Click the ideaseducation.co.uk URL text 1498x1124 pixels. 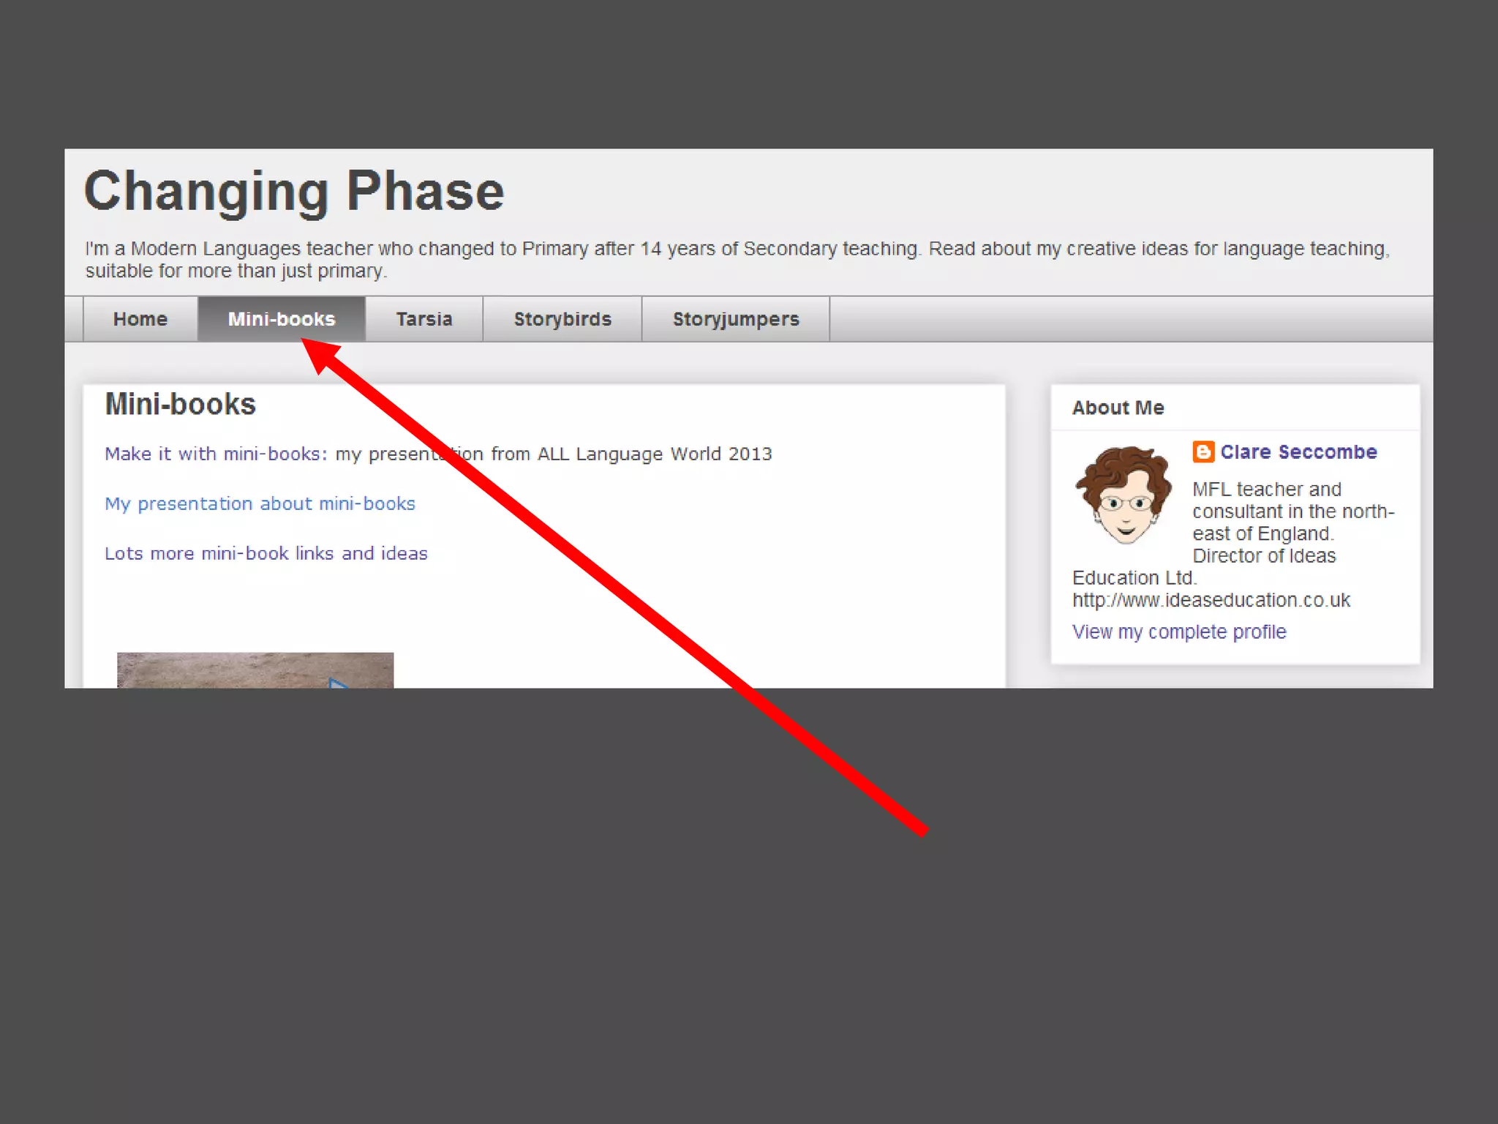tap(1211, 600)
